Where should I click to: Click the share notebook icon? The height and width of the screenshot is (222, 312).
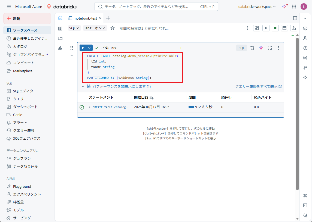click(294, 28)
